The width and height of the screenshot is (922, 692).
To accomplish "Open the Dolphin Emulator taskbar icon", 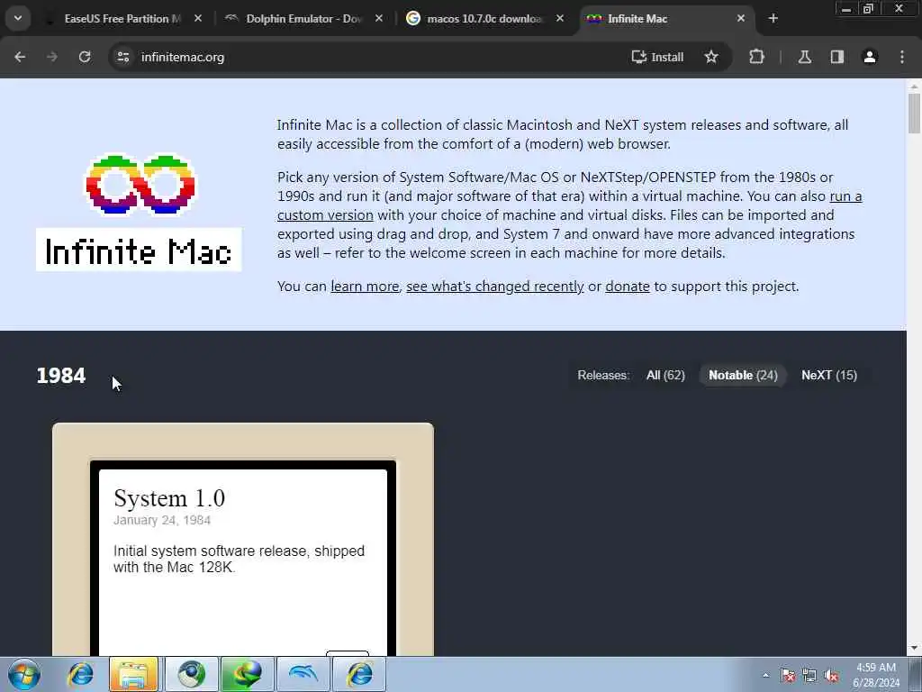I will [x=303, y=674].
